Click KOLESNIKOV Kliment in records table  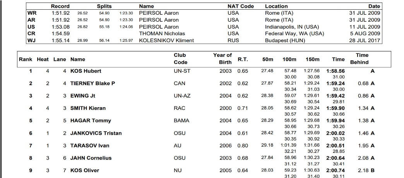(166, 40)
